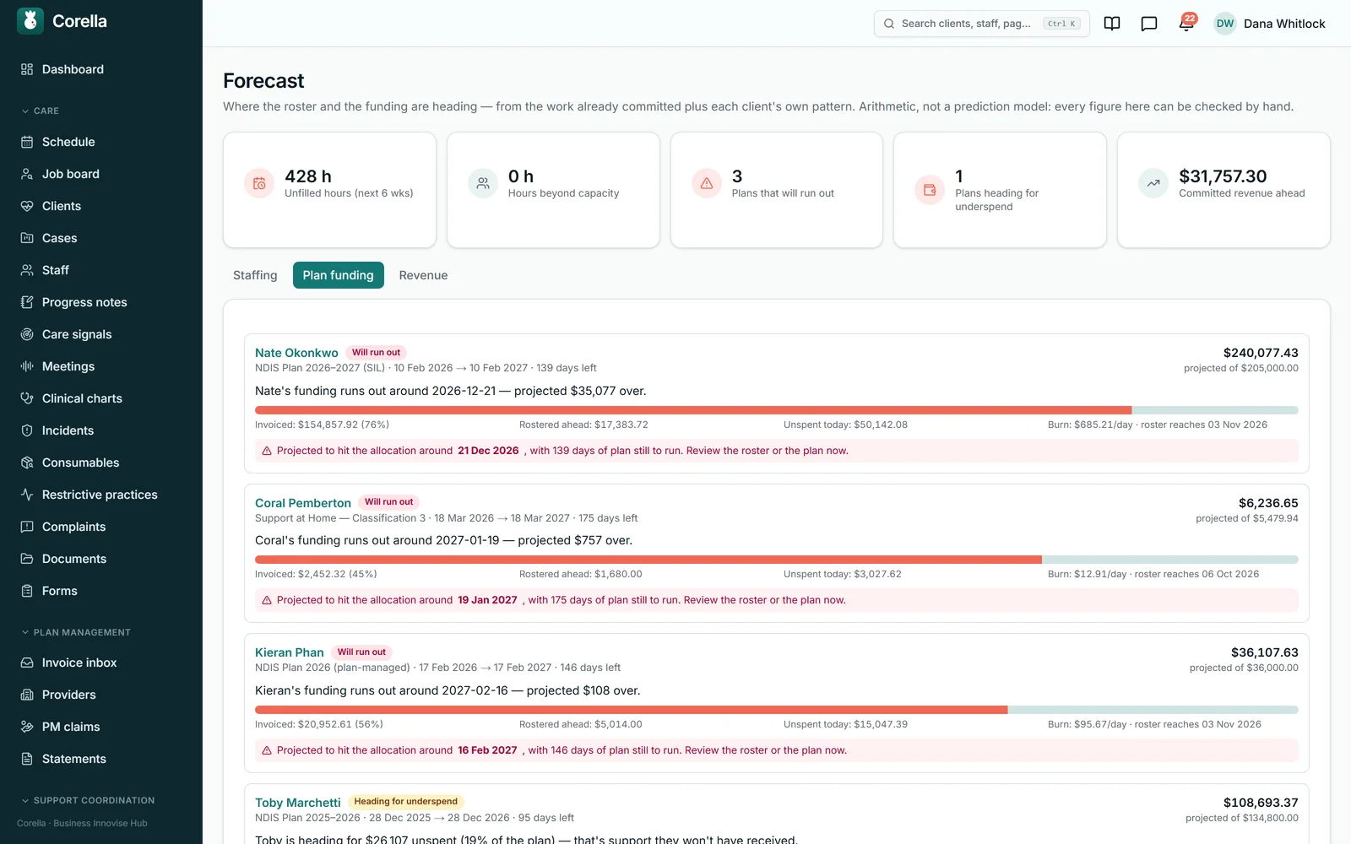
Task: Collapse the SUPPORT COORDINATION sidebar section
Action: (88, 800)
